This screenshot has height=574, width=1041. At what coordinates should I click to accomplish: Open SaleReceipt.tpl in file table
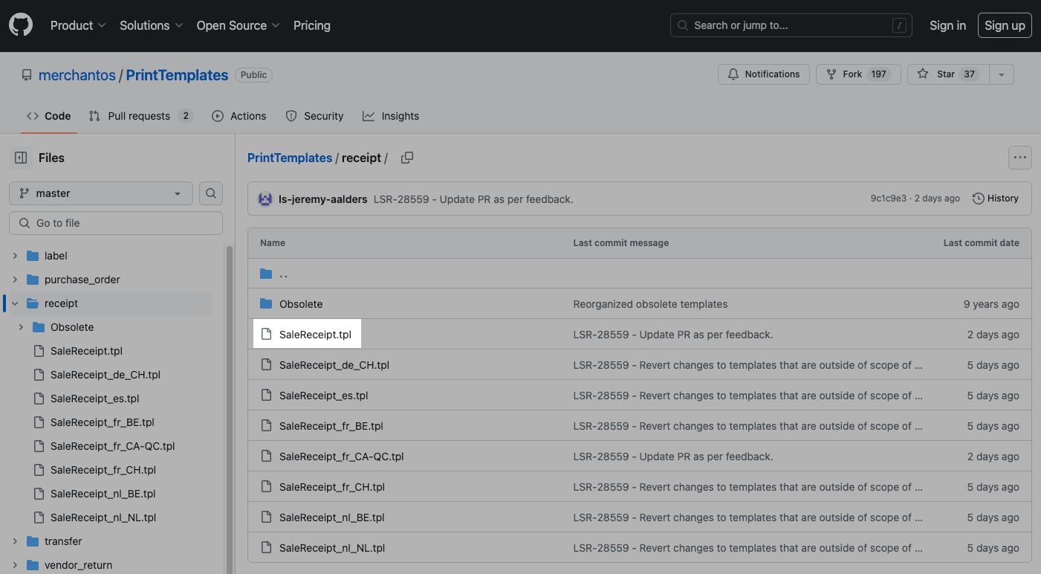315,335
